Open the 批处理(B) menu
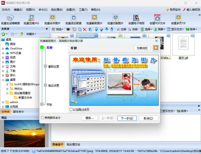Viewport: 201px width, 154px height. point(57,10)
